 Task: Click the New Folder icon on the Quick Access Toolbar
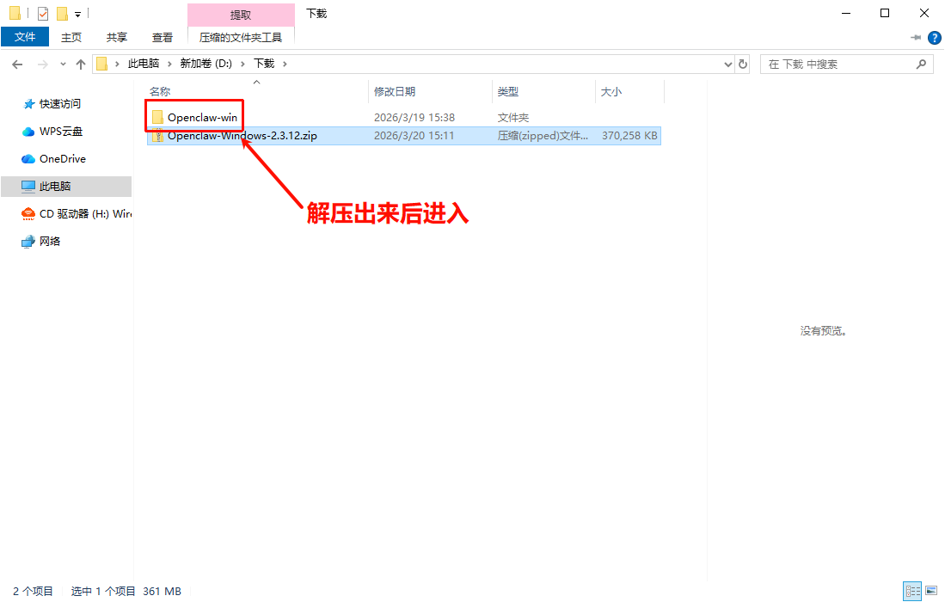point(61,13)
